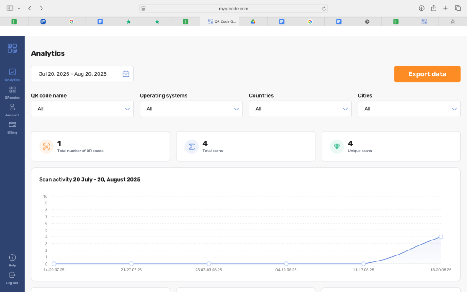467x292 pixels.
Task: Click the diamond icon beside Unique scans
Action: click(337, 146)
